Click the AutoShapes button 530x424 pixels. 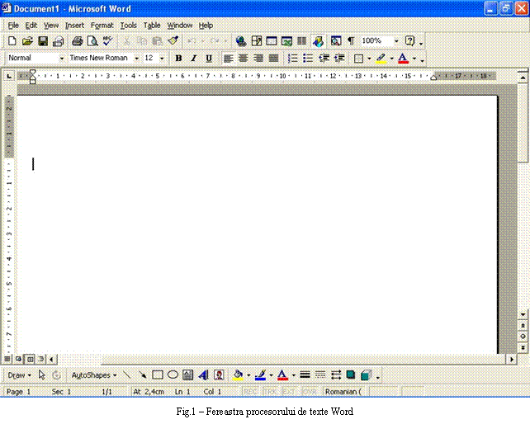point(93,375)
